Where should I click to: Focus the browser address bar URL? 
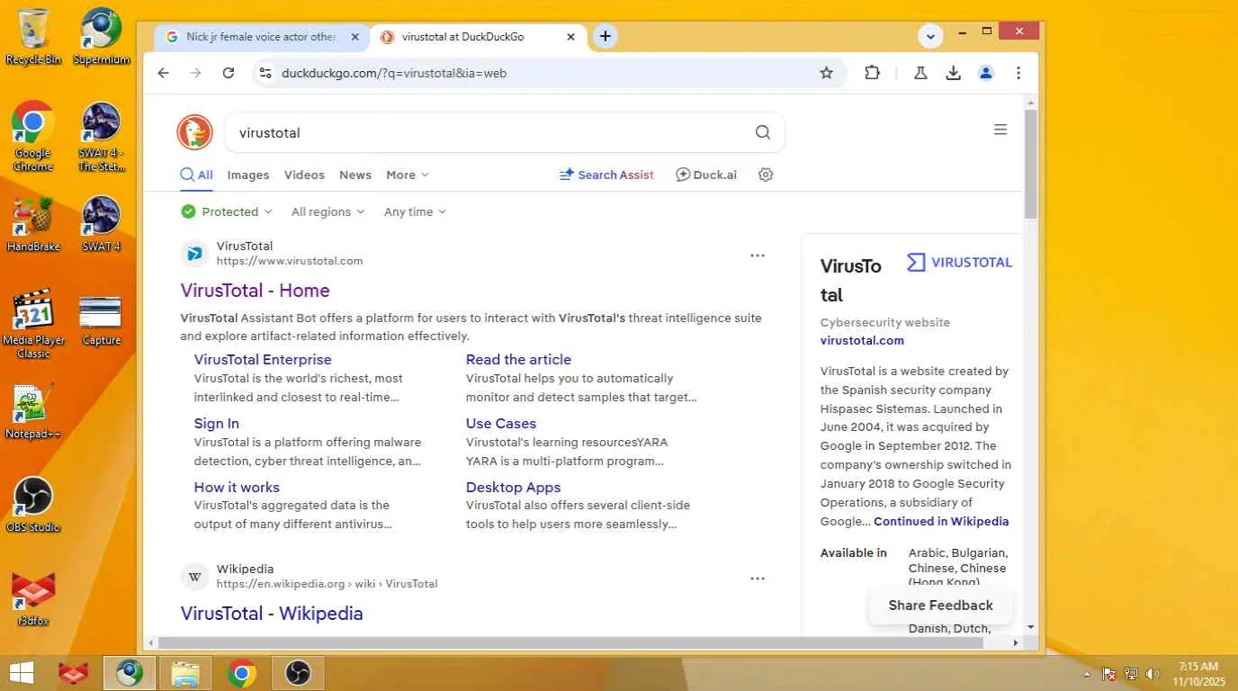point(394,73)
